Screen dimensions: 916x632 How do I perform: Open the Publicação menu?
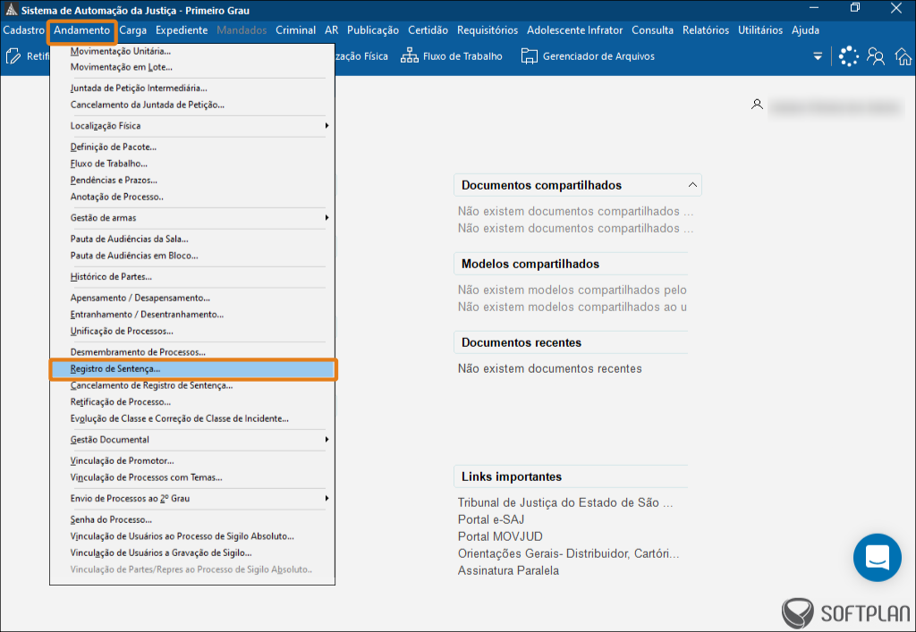click(373, 30)
